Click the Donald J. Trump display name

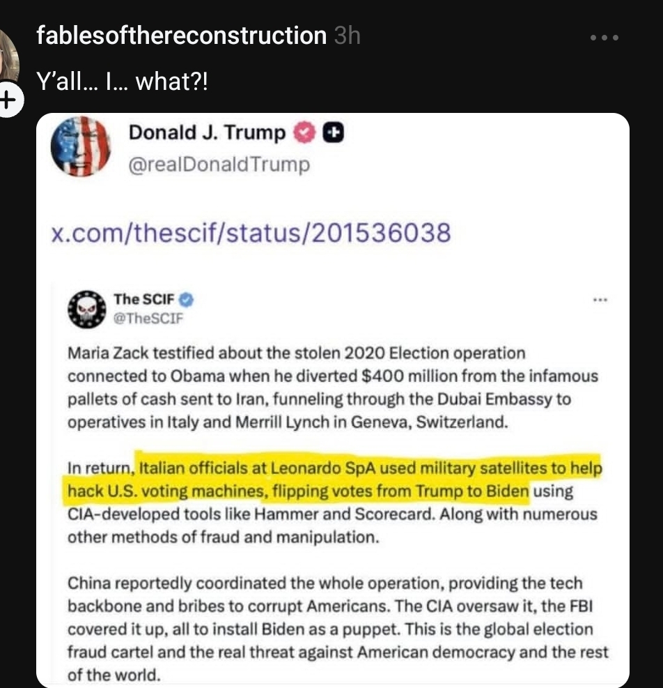[207, 132]
